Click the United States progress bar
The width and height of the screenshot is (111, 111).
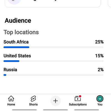[54, 61]
